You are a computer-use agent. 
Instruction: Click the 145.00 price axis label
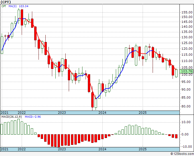tap(187, 22)
